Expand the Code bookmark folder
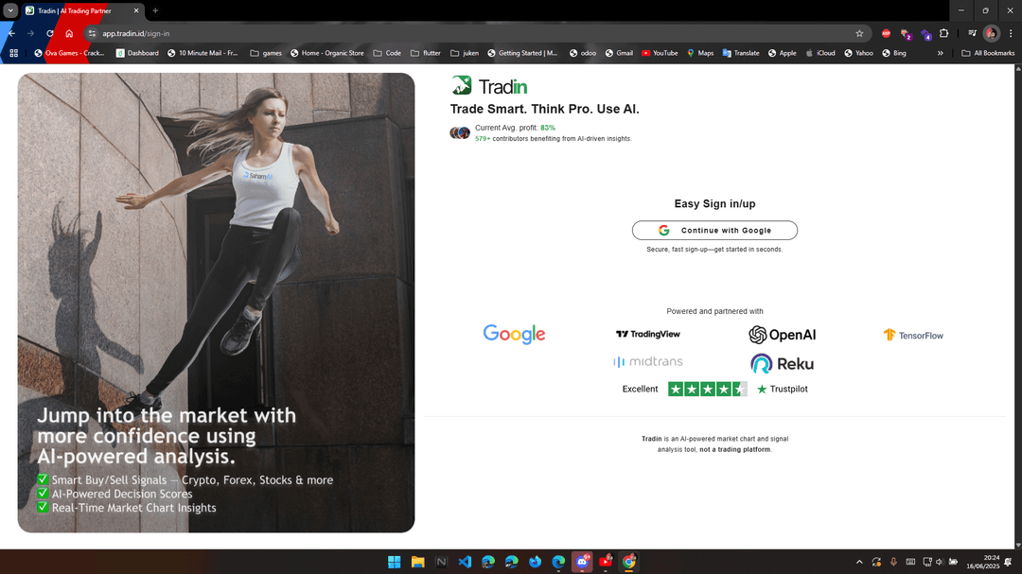The width and height of the screenshot is (1022, 574). (x=387, y=53)
